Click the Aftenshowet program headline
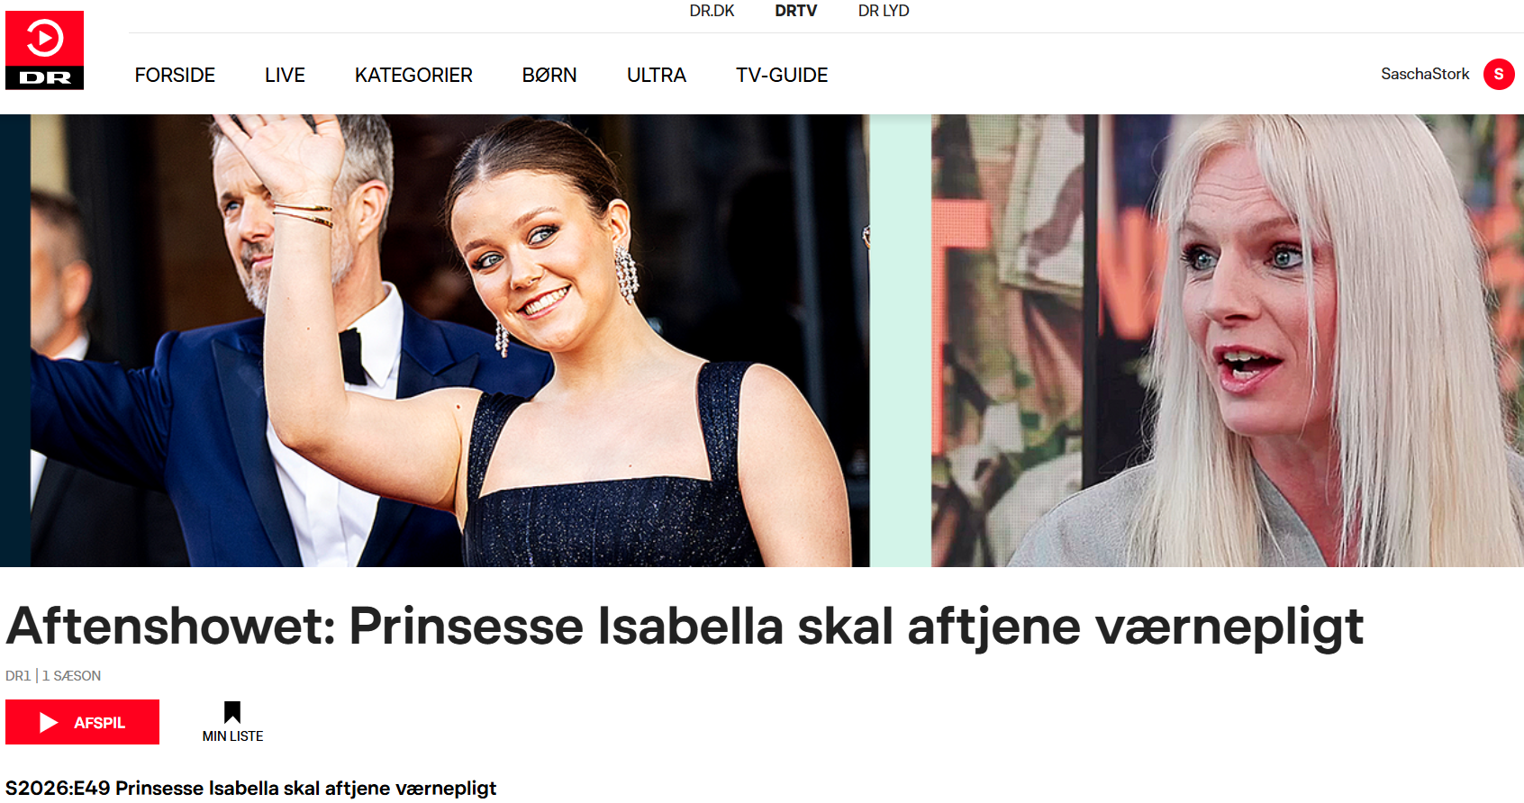Screen dimensions: 1524x803 click(x=685, y=627)
